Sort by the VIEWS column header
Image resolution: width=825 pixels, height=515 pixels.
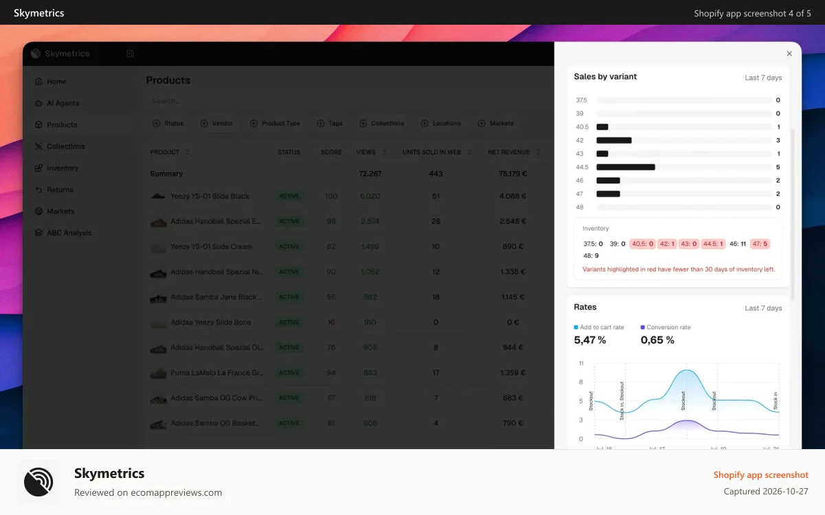(371, 152)
